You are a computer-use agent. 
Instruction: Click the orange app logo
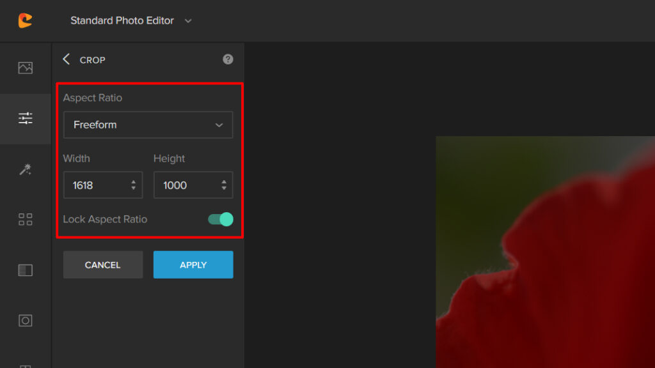(x=25, y=20)
